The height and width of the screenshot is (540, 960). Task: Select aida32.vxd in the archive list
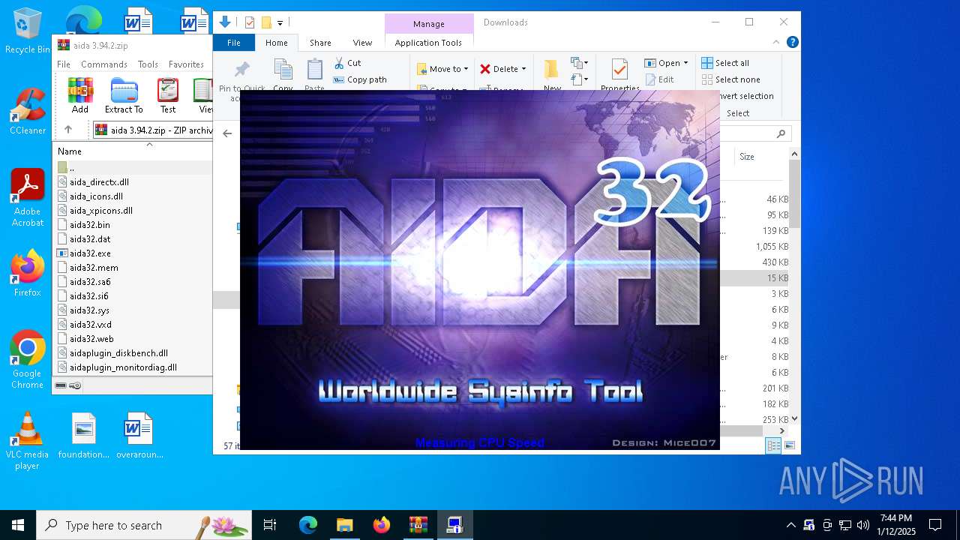pos(90,325)
